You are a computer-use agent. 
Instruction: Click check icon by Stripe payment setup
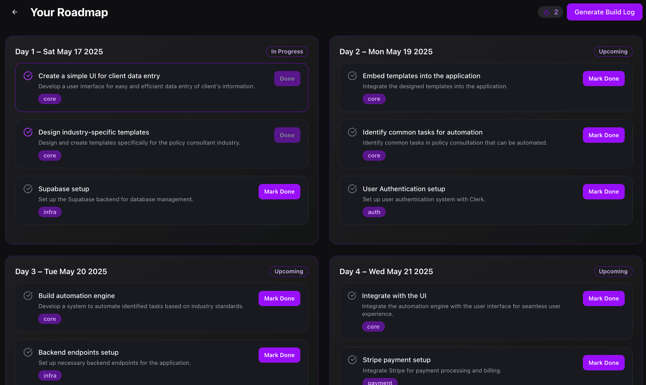coord(352,360)
